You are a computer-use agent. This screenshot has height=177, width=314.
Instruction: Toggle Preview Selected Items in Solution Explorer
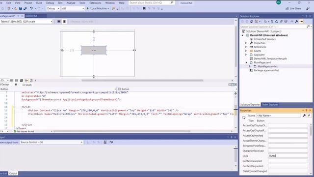click(x=301, y=22)
